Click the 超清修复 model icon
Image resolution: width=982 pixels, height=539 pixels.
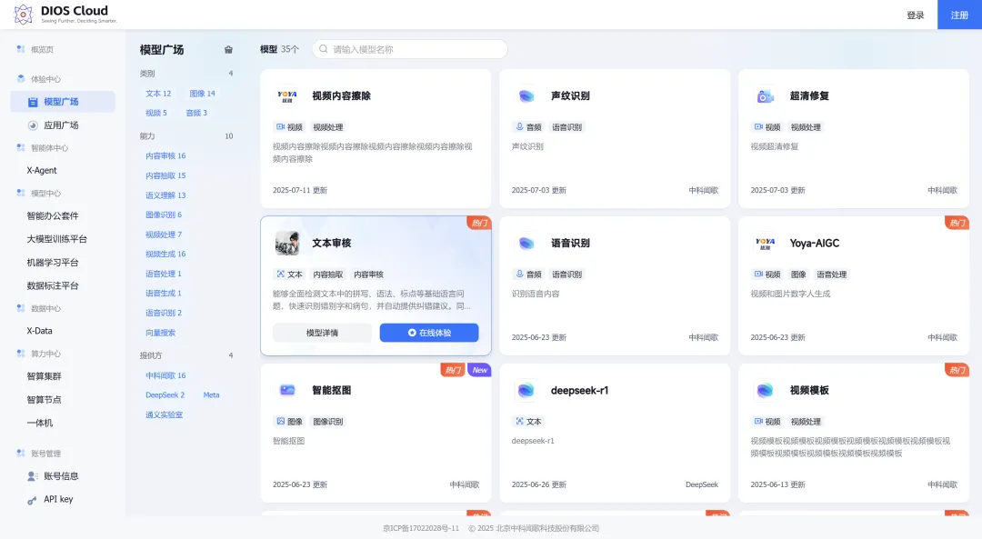pyautogui.click(x=766, y=95)
